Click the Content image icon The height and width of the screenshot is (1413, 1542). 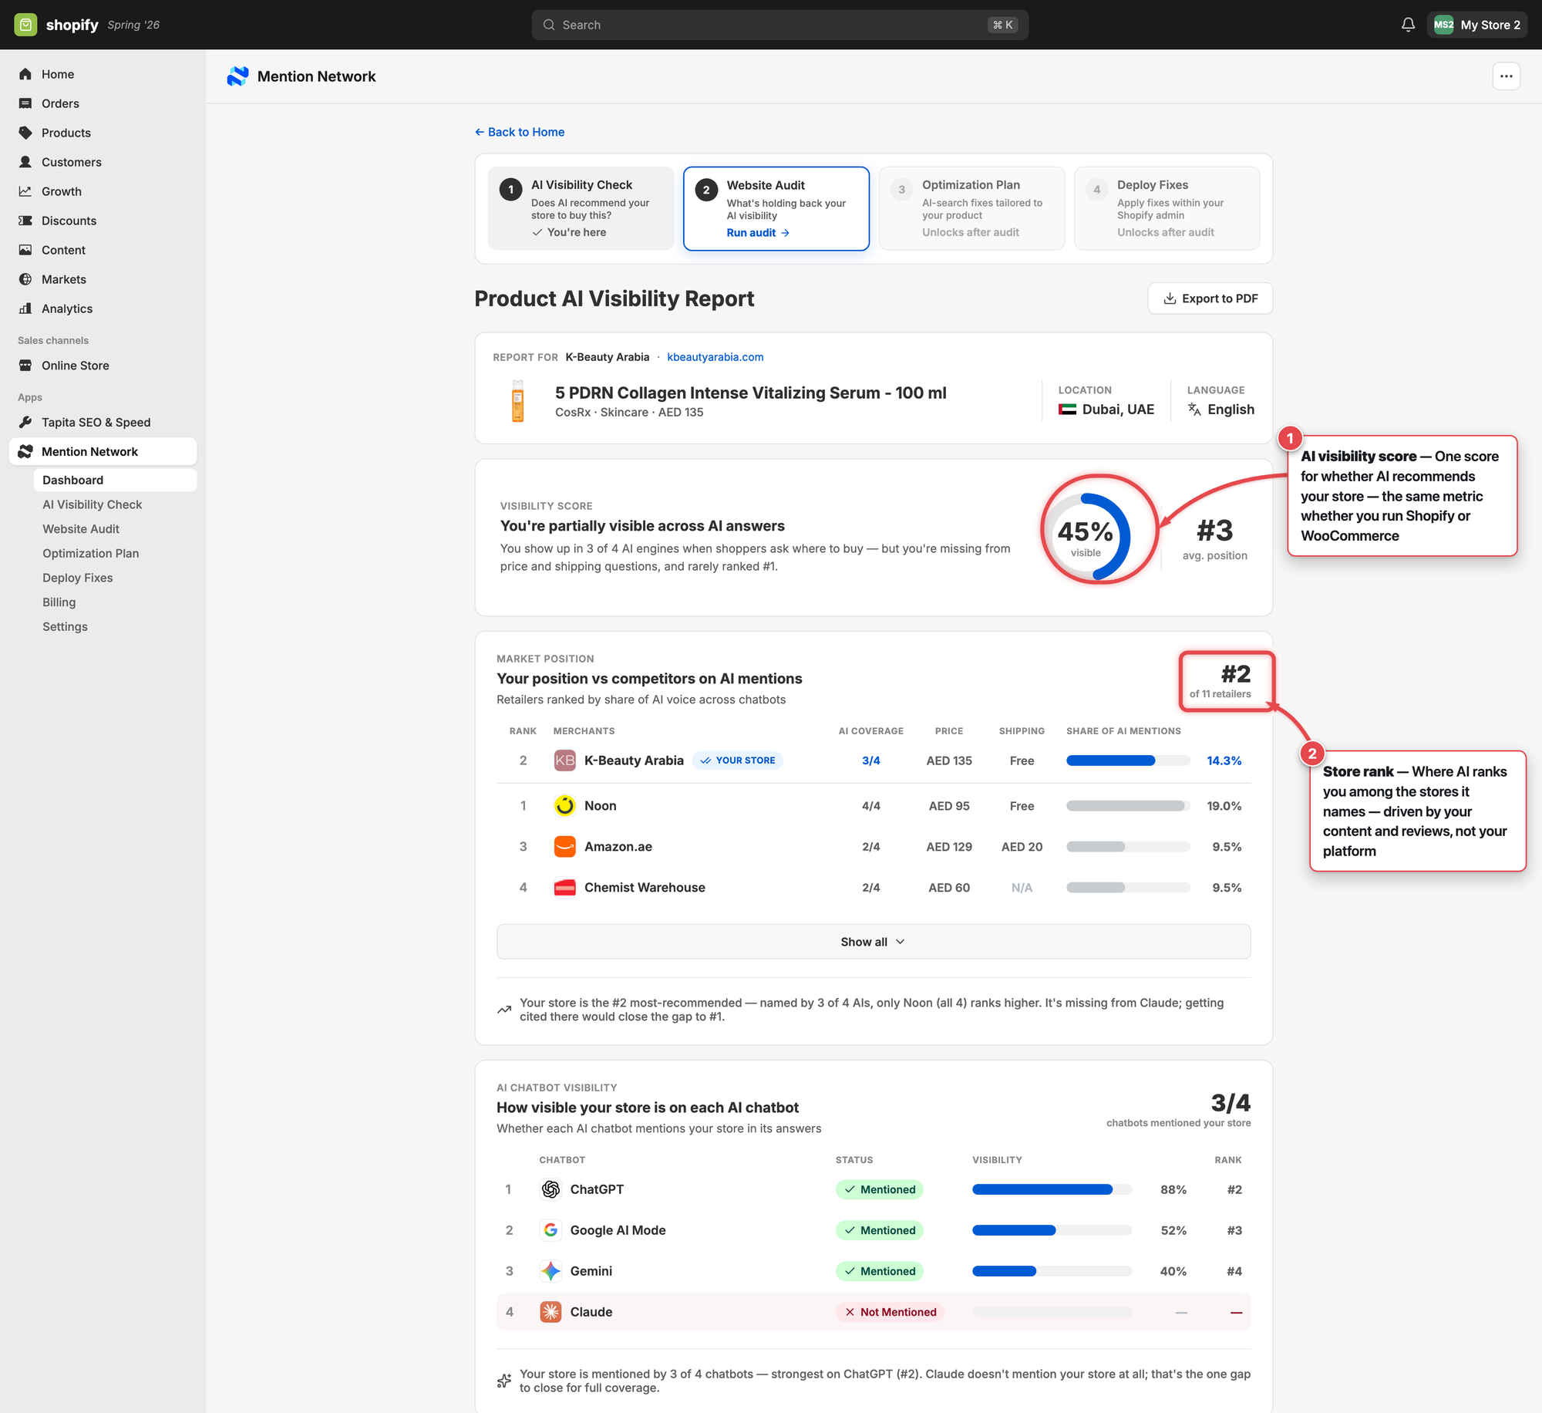click(x=25, y=250)
